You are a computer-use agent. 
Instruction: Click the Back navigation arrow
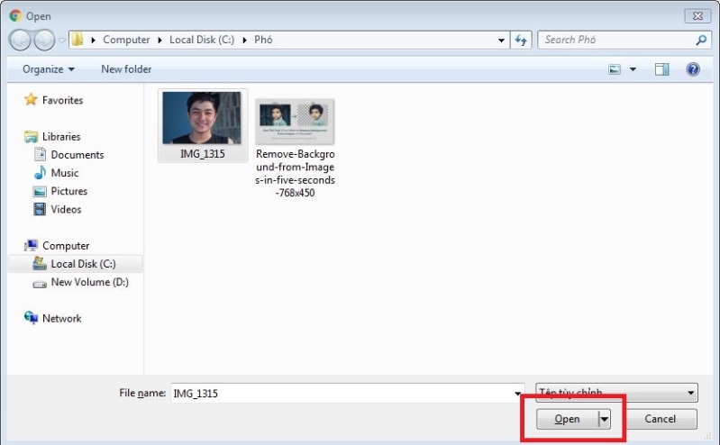[20, 40]
